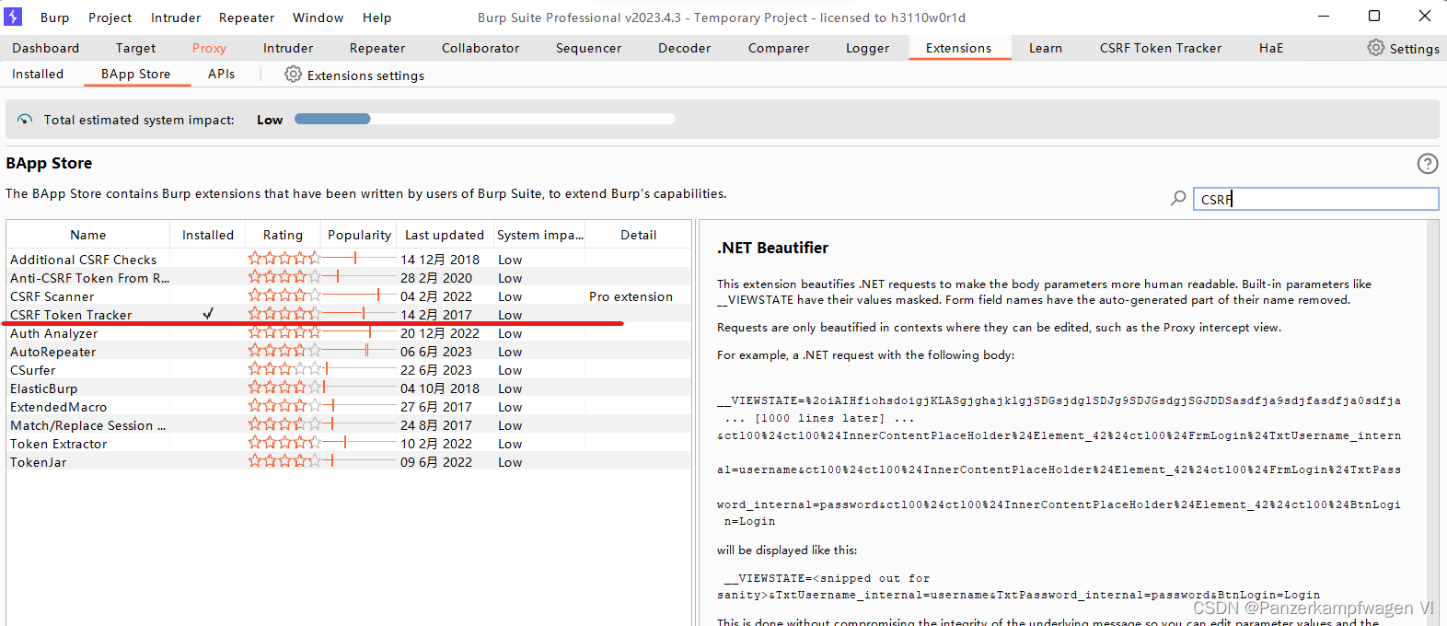The image size is (1447, 626).
Task: Sort by the Last updated column header
Action: 445,235
